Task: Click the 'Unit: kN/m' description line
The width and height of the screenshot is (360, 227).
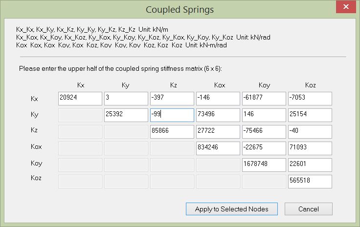Action: click(x=92, y=30)
